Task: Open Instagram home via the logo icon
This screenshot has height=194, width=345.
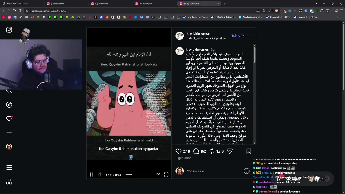Action: coord(9,30)
